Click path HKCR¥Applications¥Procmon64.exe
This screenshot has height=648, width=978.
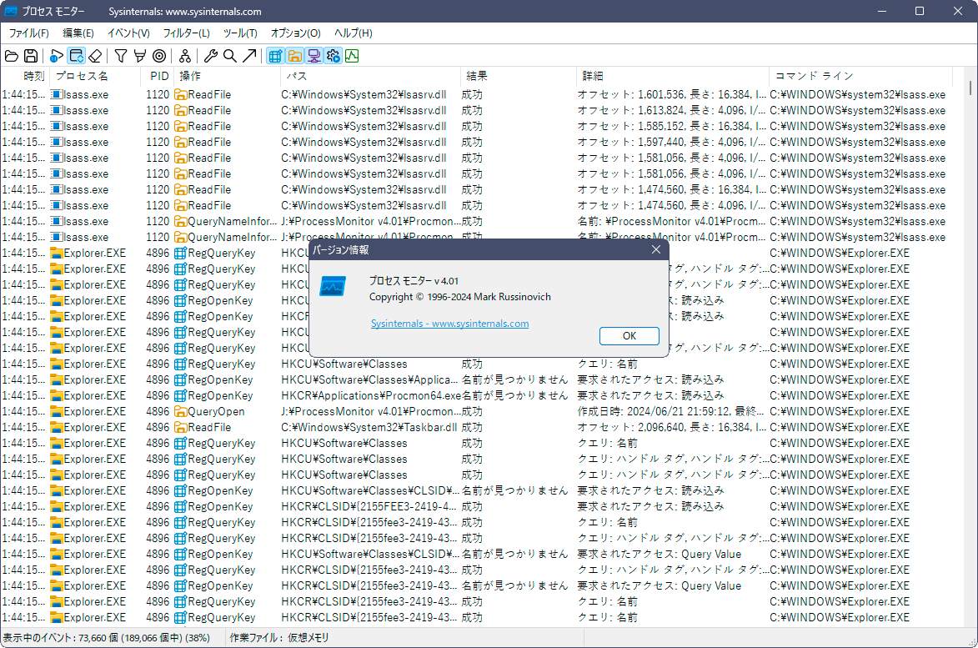click(371, 395)
